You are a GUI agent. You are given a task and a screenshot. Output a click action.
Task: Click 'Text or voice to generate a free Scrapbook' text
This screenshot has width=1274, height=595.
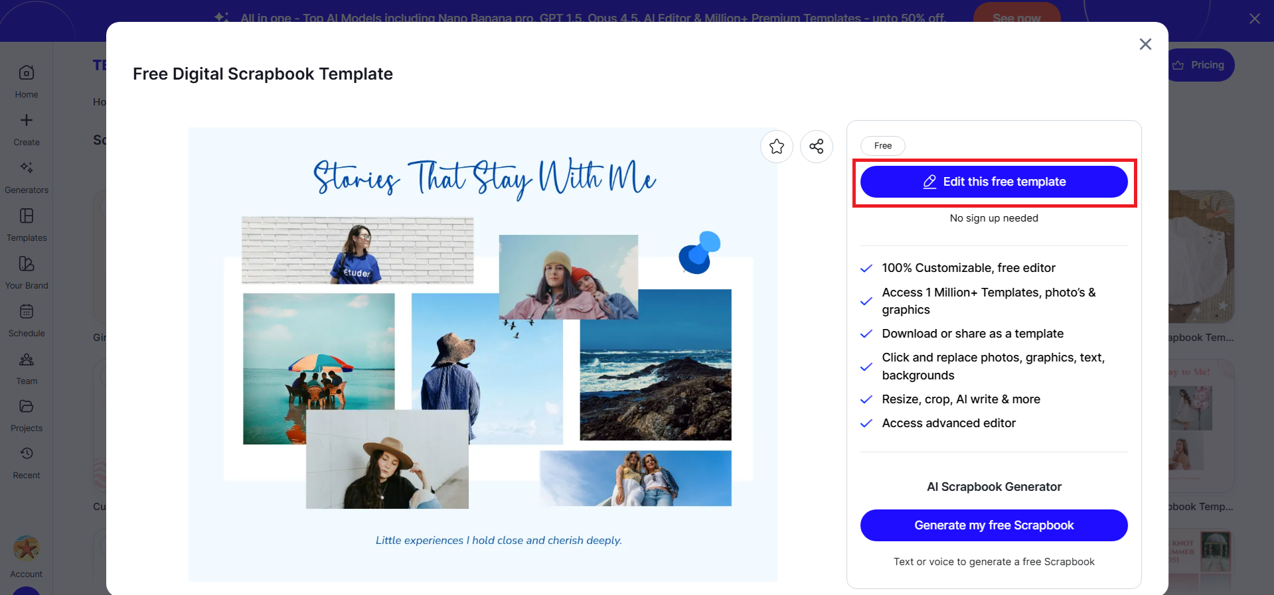coord(994,562)
